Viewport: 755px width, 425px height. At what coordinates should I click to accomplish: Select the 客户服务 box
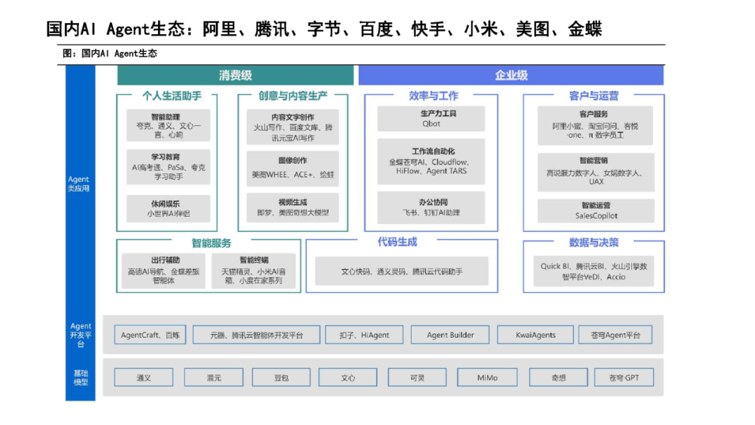595,125
